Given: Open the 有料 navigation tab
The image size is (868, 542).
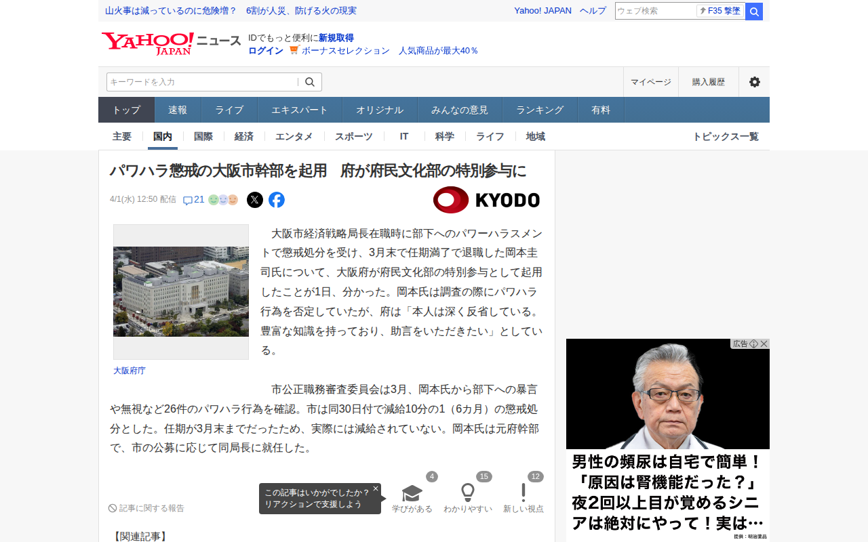Looking at the screenshot, I should pos(601,110).
